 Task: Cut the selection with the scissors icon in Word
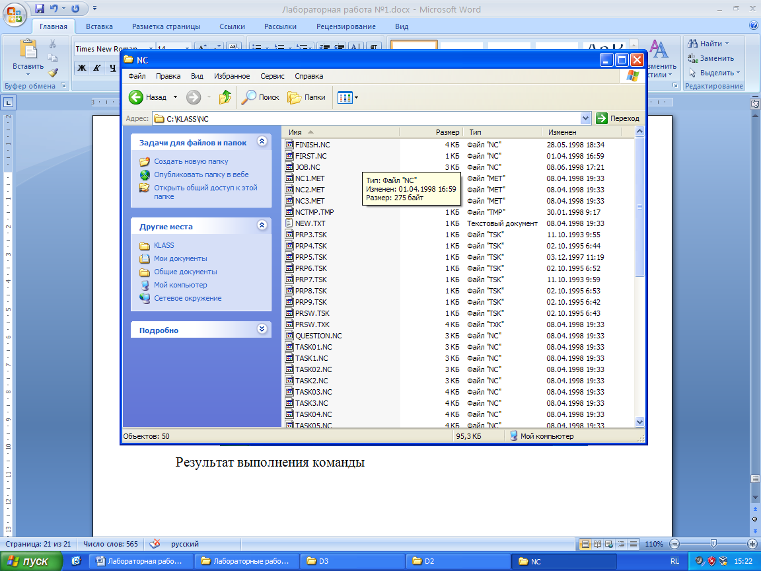click(52, 44)
